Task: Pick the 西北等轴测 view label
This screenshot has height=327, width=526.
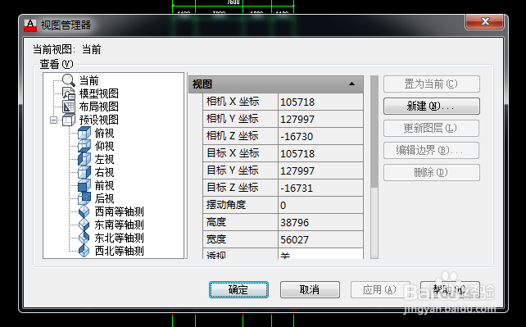Action: tap(119, 251)
